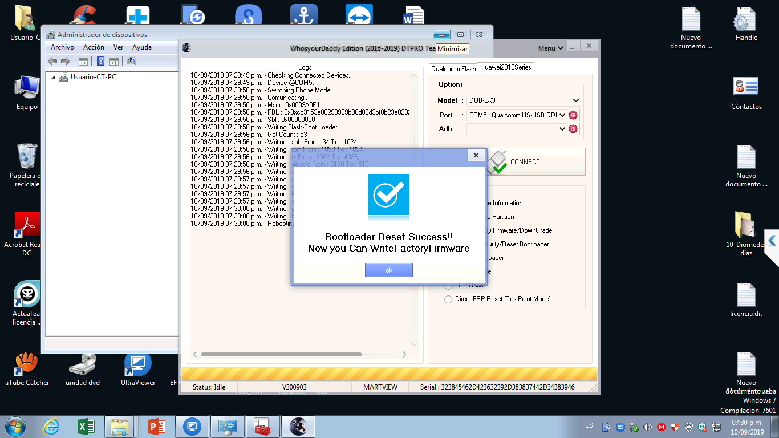Open PowerPoint from the taskbar
Screen dimensions: 779x438
click(156, 427)
